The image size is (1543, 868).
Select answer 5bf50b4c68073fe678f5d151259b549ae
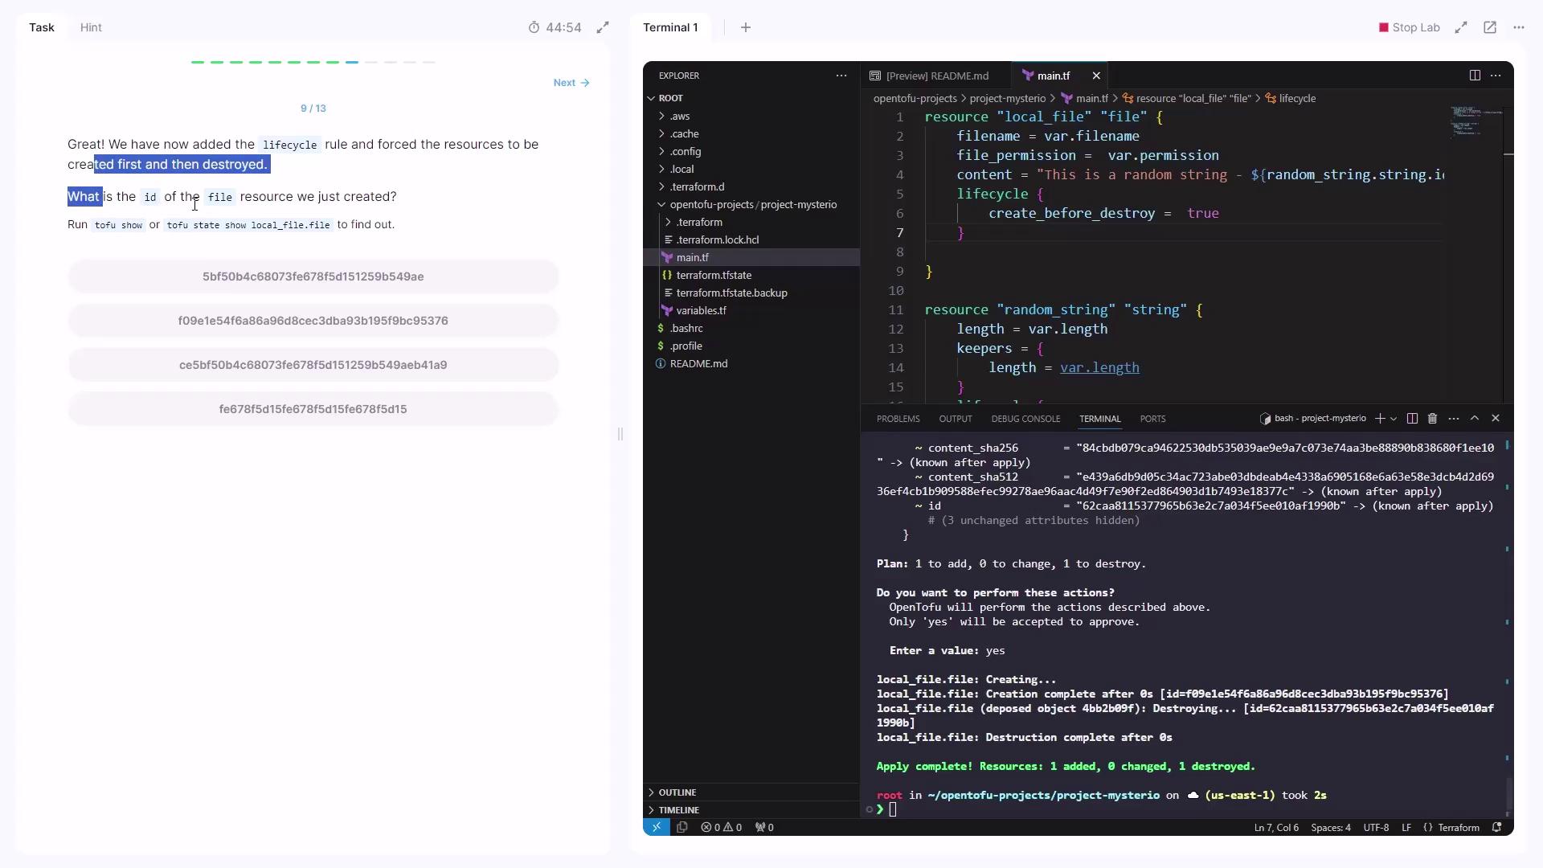tap(313, 276)
